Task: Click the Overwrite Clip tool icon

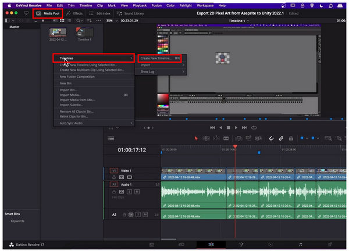Action: [x=248, y=138]
